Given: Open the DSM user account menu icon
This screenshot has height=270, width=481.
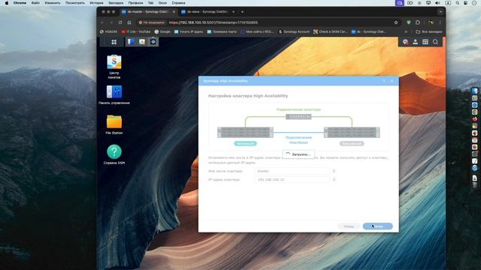Looking at the screenshot, I should click(415, 42).
